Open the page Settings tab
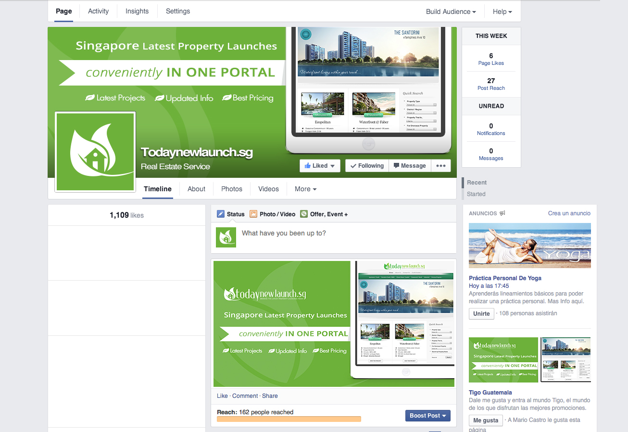628x432 pixels. (178, 11)
